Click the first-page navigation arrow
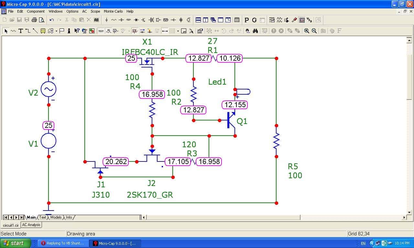Screen dimensions: 414x248 [x=5, y=217]
